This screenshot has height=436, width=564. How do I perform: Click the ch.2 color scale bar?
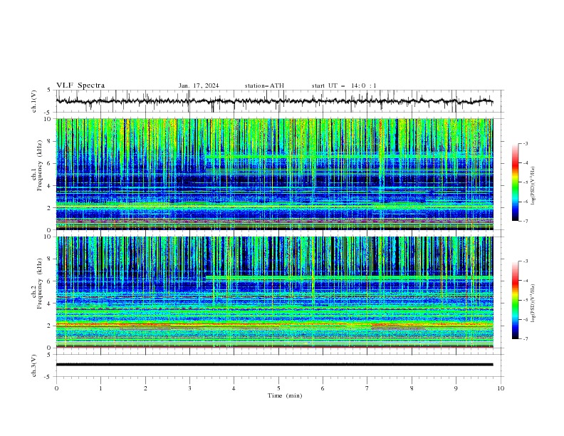click(x=515, y=300)
